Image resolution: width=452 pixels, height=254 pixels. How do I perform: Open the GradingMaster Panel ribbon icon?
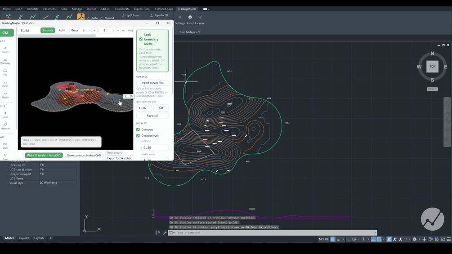190,20
